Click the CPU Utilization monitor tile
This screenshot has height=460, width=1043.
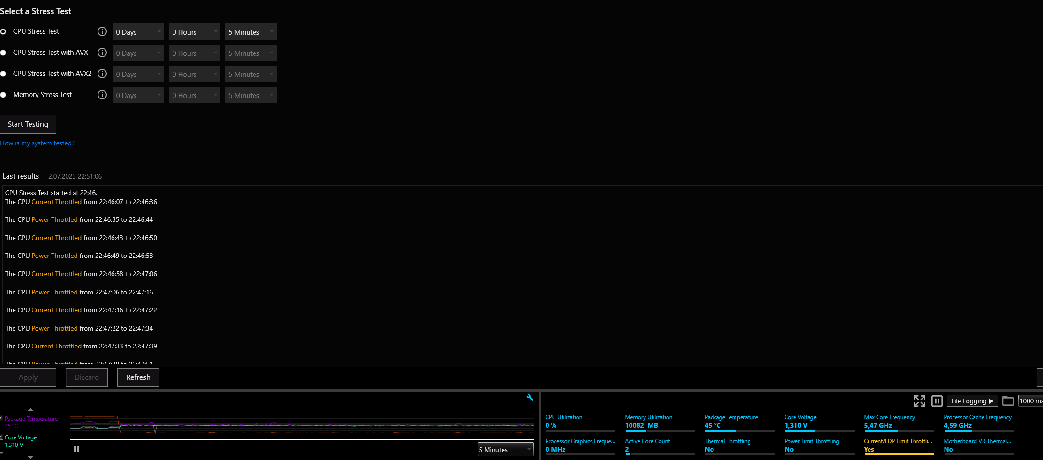click(580, 422)
